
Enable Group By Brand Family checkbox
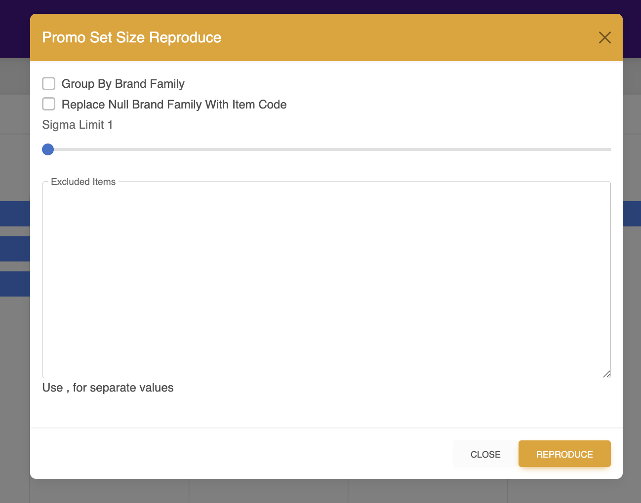[x=48, y=84]
